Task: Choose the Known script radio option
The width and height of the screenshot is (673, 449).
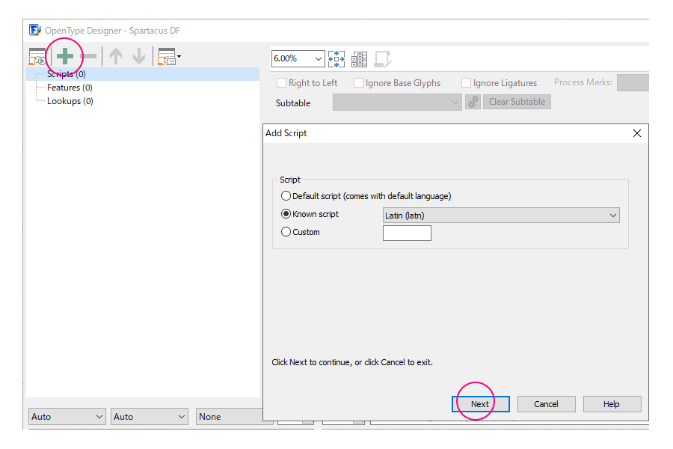Action: click(x=286, y=214)
